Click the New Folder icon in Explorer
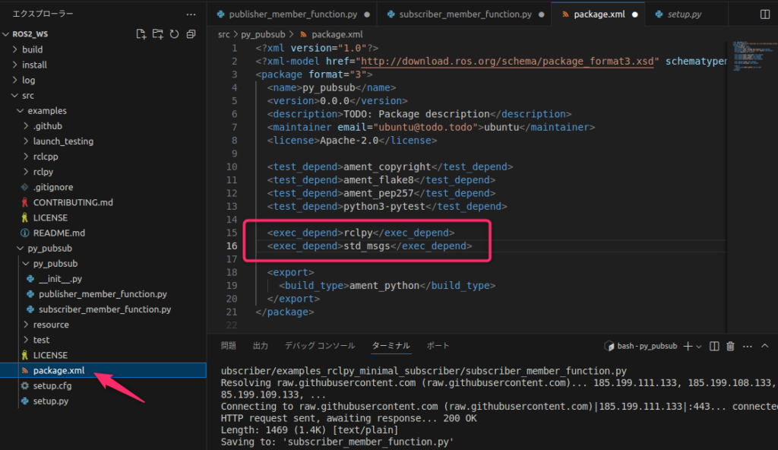The image size is (778, 450). 158,34
